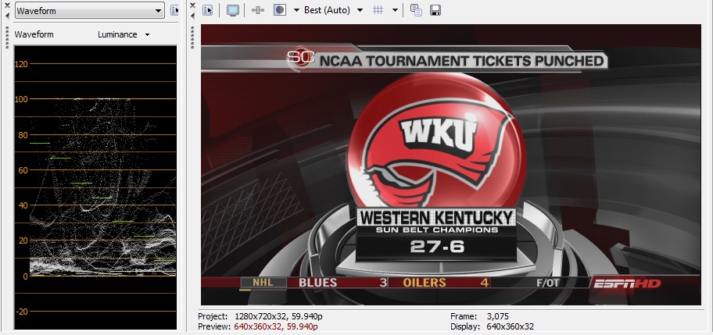The width and height of the screenshot is (713, 335).
Task: Select the Preview 640x360x32, 59.940p text
Action: click(x=258, y=326)
